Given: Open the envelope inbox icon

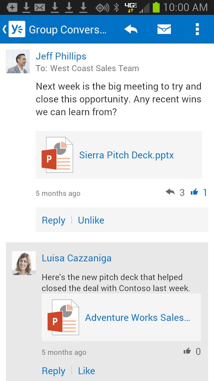Looking at the screenshot, I should 164,29.
